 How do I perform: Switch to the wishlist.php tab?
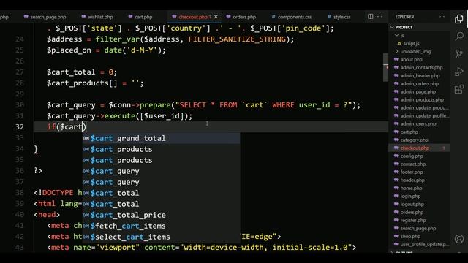(97, 17)
